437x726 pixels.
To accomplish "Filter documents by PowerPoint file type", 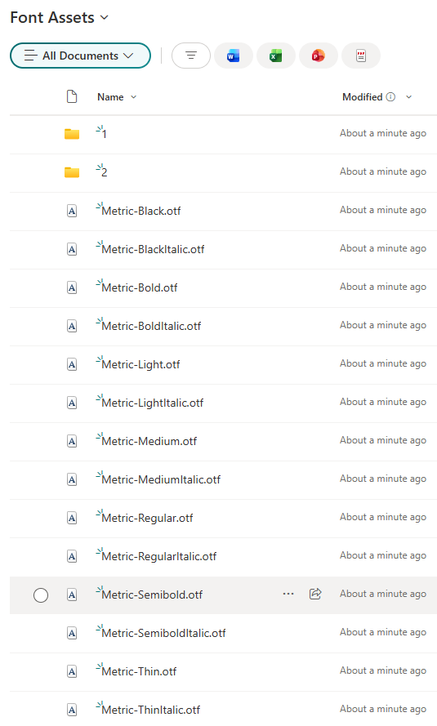I will coord(318,56).
